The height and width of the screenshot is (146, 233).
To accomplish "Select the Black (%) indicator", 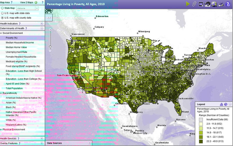I will tap(11, 107).
